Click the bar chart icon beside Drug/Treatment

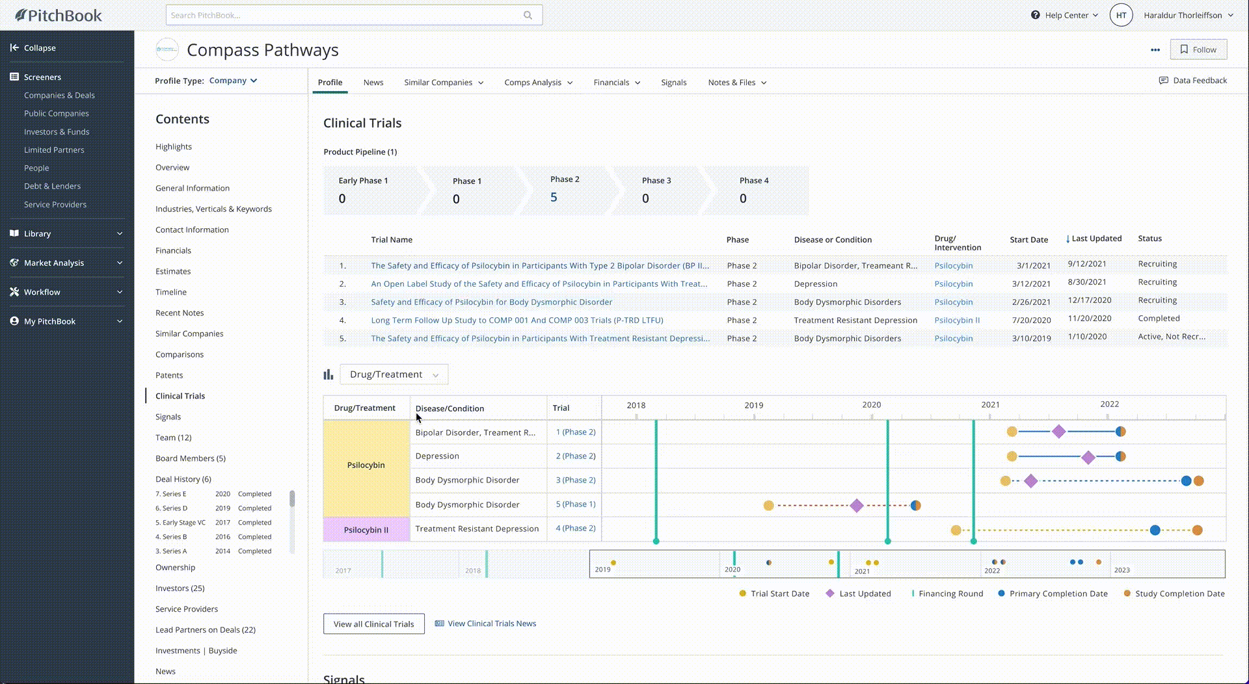(329, 375)
